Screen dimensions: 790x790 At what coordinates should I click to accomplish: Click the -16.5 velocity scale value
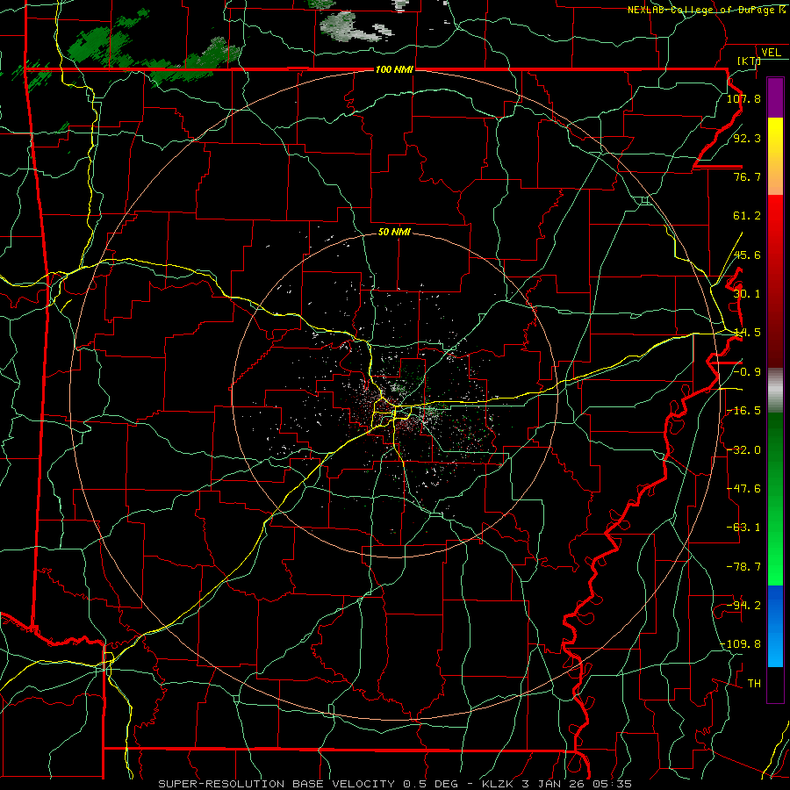[743, 411]
